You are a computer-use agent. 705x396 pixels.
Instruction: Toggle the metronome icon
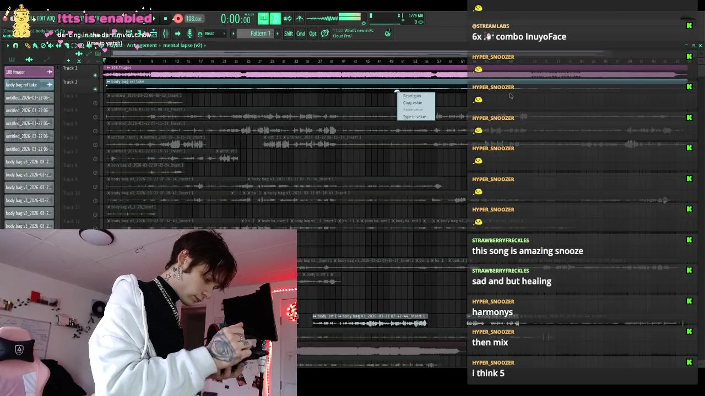(300, 19)
